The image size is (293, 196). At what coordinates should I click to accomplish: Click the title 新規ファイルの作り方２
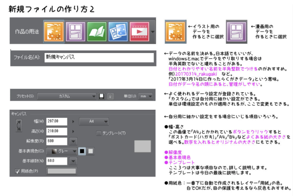[x=52, y=9]
